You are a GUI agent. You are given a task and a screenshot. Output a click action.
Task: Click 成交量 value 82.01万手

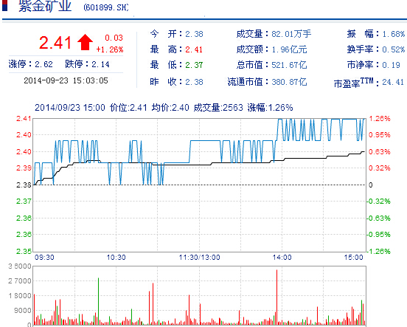291,34
